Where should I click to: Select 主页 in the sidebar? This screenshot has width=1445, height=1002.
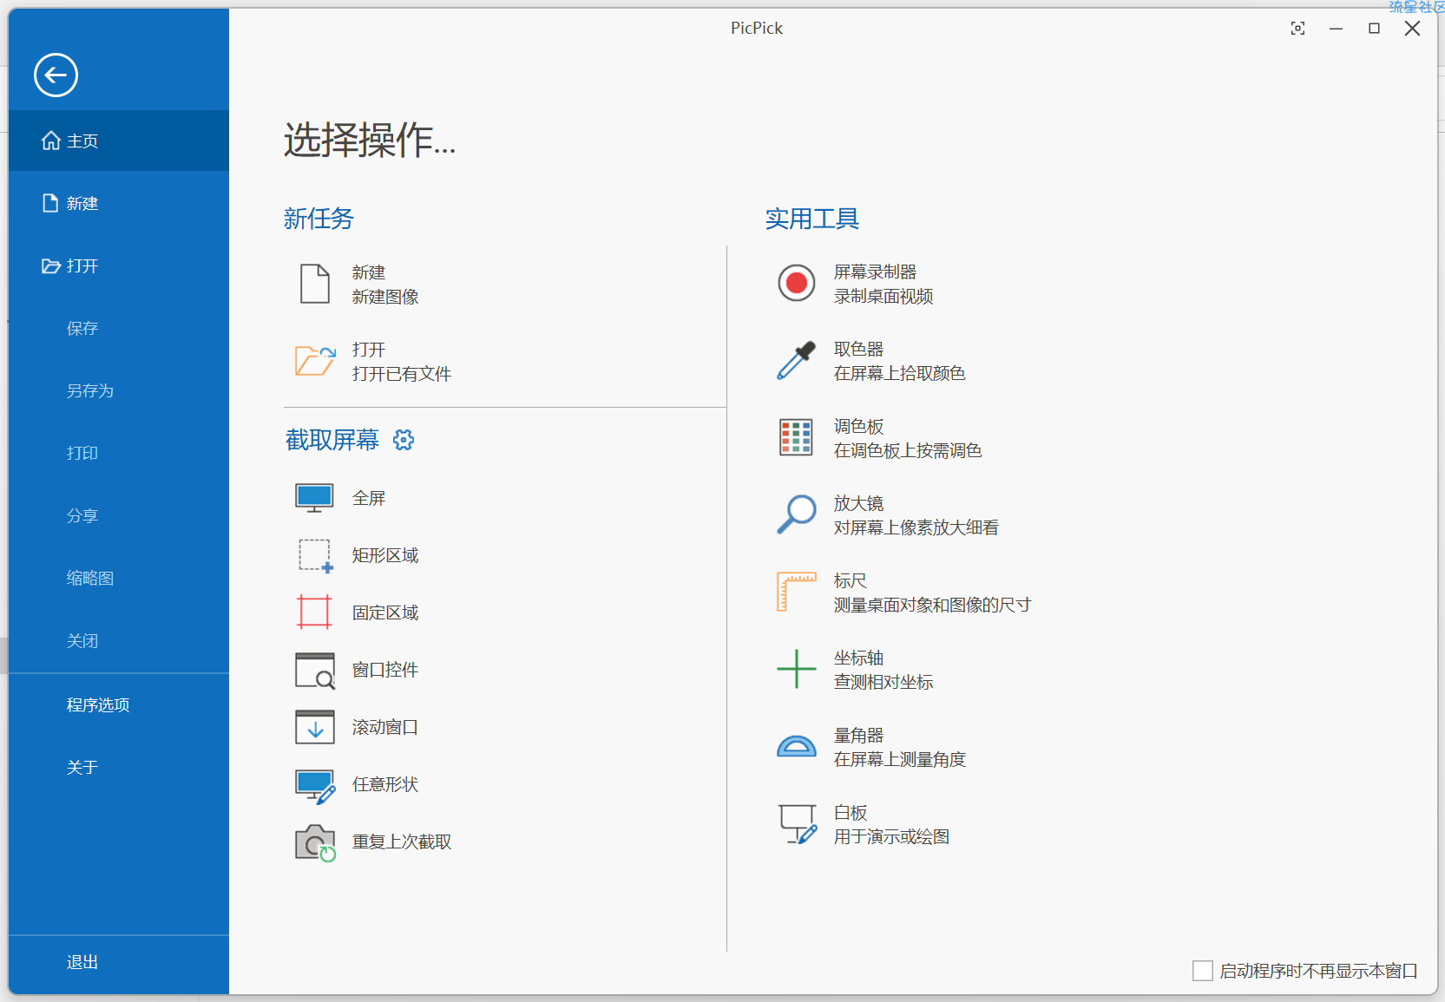(x=119, y=141)
